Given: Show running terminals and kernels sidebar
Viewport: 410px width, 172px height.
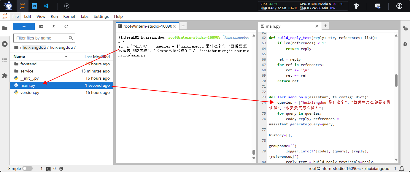Looking at the screenshot, I should tap(5, 44).
